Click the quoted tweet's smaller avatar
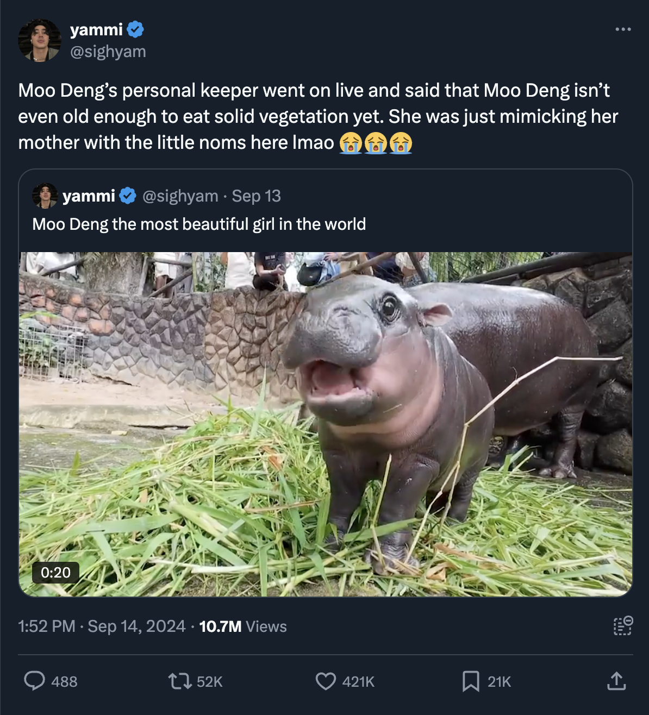 point(46,196)
